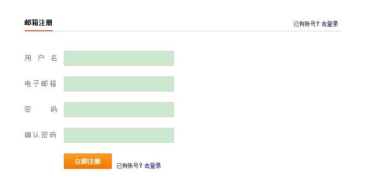Click the 已有账号 text in the header

304,24
